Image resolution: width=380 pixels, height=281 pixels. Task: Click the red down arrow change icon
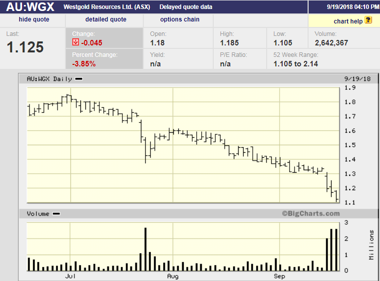coord(75,42)
